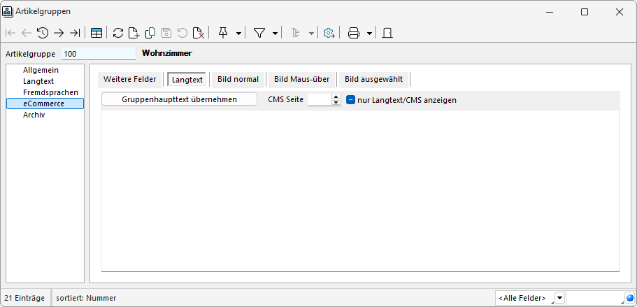This screenshot has width=637, height=307.
Task: Open the table view icon
Action: 96,33
